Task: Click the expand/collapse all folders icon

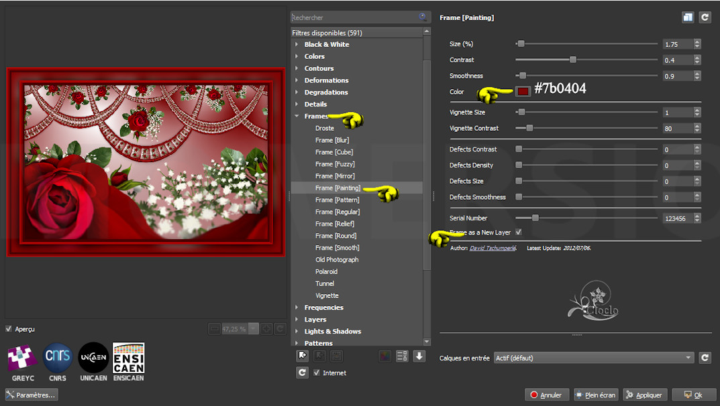Action: click(x=403, y=356)
